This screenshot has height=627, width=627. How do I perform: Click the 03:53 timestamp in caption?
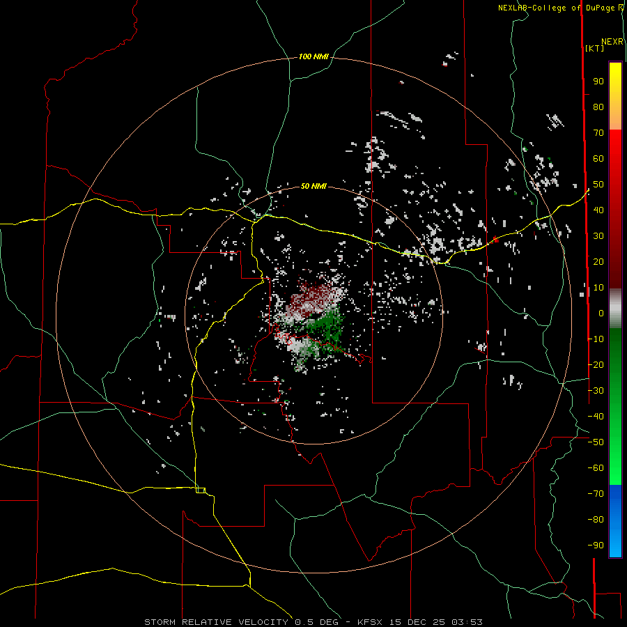467,622
